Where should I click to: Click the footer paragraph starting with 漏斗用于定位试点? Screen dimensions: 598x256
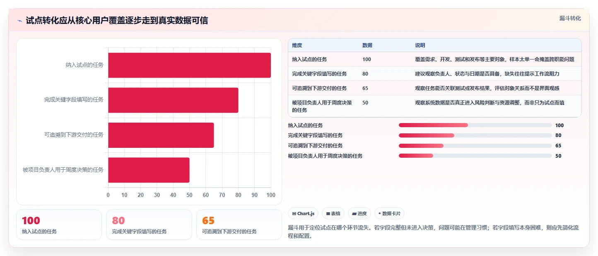[x=434, y=232]
